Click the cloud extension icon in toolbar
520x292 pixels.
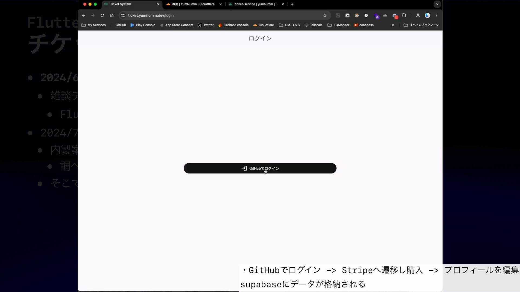[x=385, y=15]
